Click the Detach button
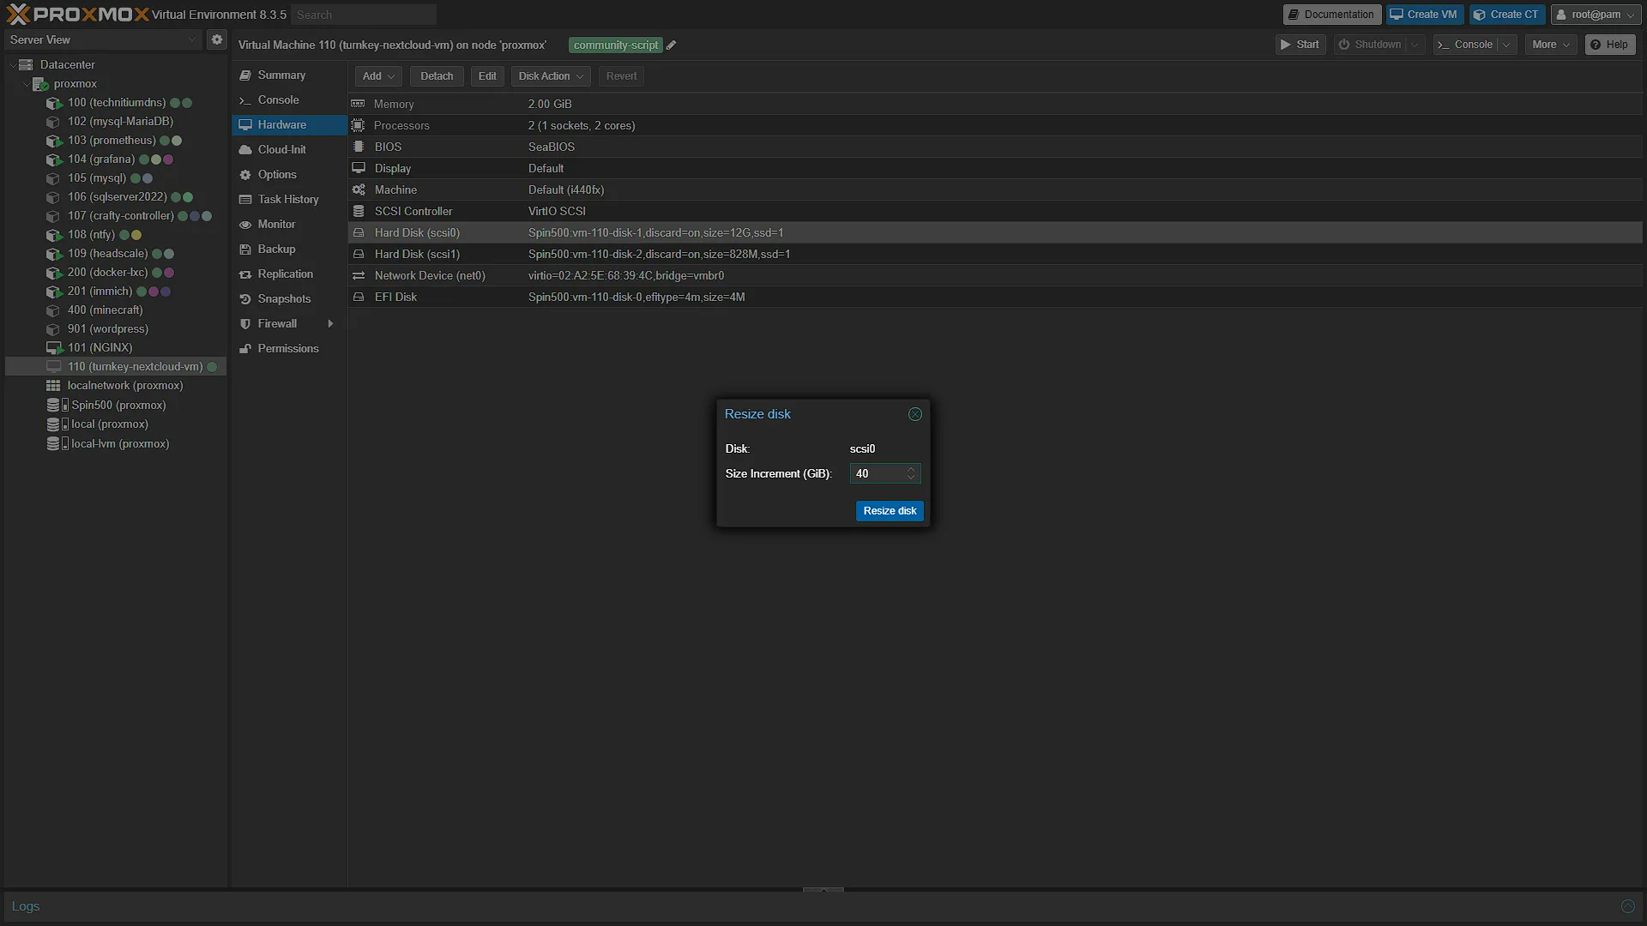This screenshot has height=926, width=1647. (437, 76)
